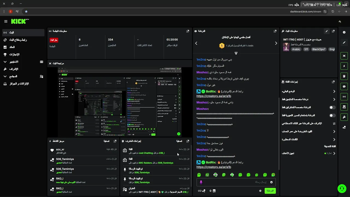
Task: Open the green support chat bubble
Action: [x=342, y=189]
